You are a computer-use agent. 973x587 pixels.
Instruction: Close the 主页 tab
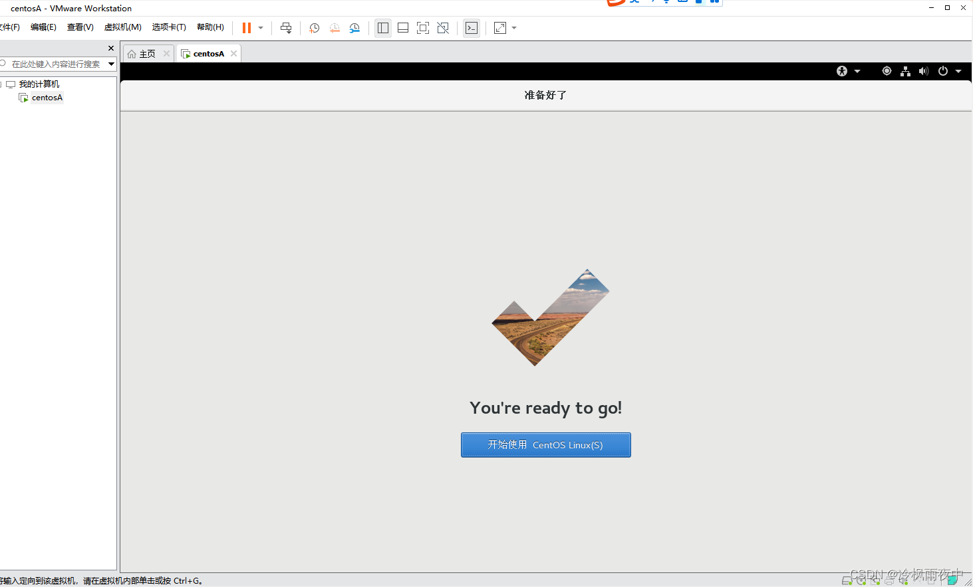(x=166, y=54)
